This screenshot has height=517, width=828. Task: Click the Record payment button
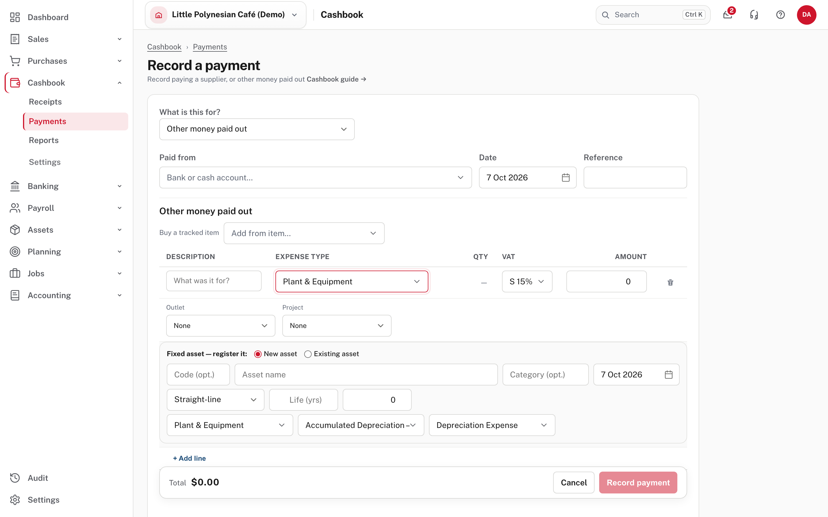pyautogui.click(x=638, y=483)
